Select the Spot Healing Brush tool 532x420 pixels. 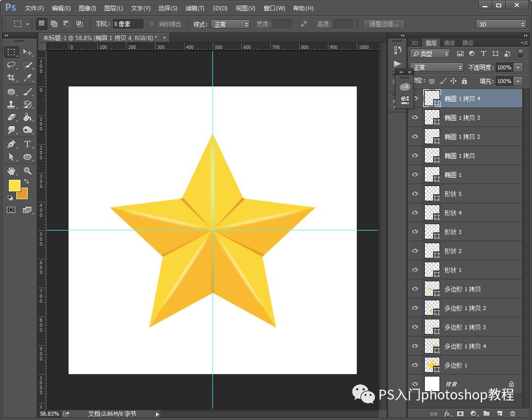11,91
